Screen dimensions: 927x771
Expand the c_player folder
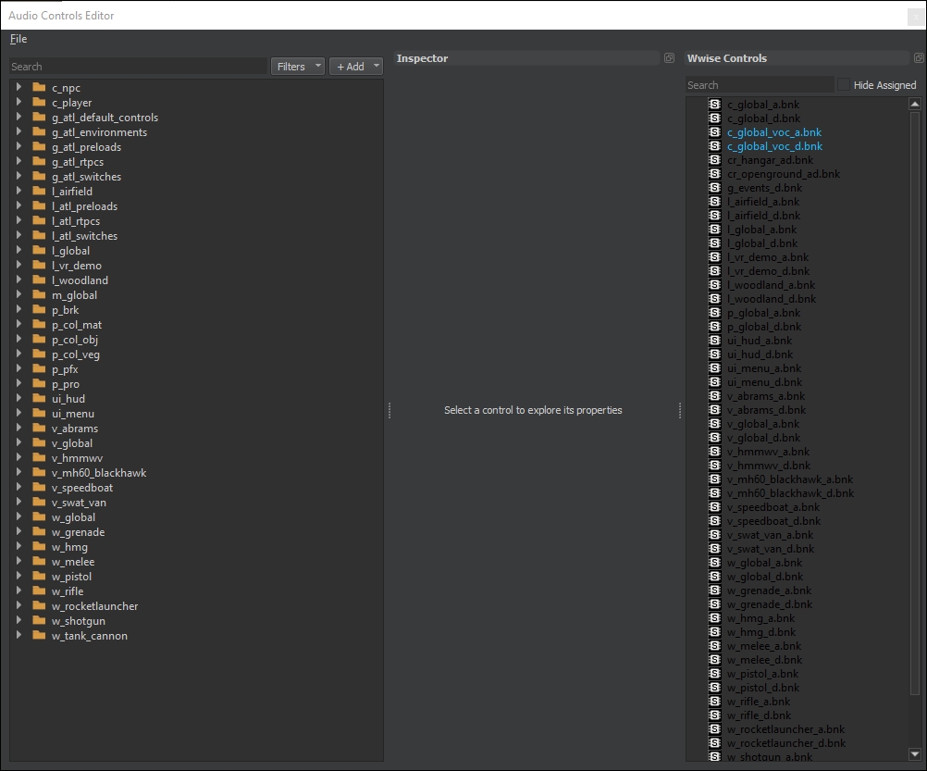19,103
